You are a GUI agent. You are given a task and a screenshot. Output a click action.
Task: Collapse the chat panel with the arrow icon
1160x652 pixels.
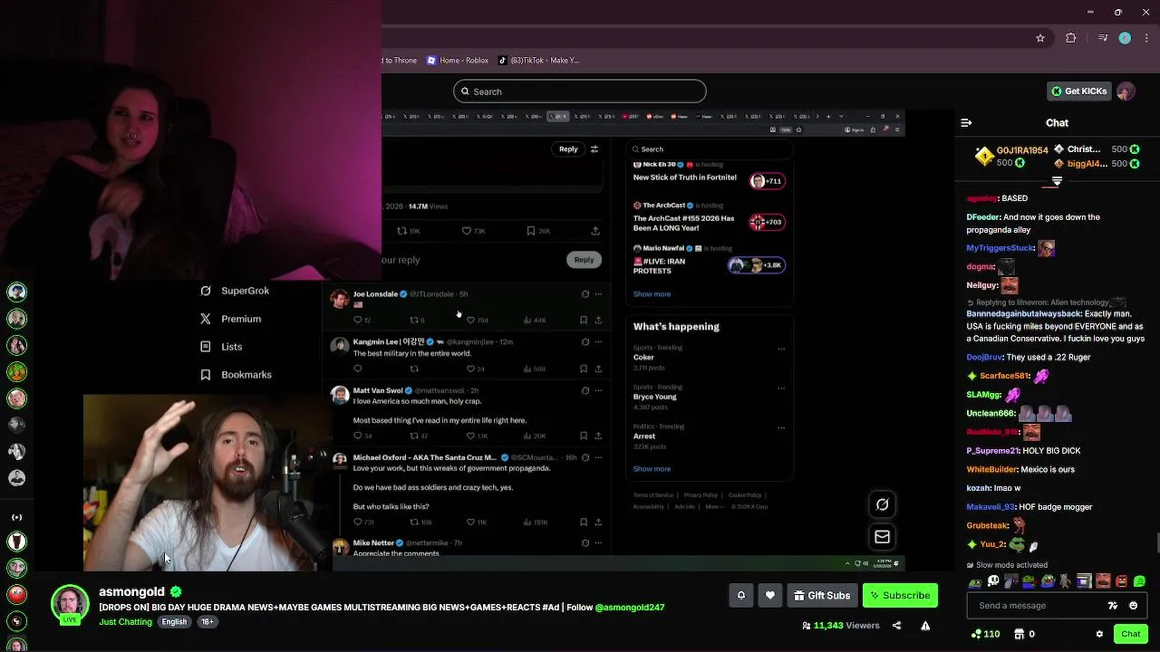pyautogui.click(x=966, y=122)
